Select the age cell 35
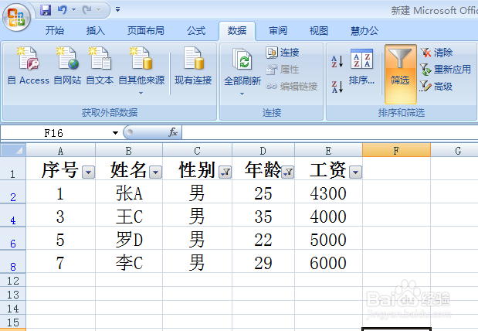This screenshot has height=331, width=478. pos(263,215)
